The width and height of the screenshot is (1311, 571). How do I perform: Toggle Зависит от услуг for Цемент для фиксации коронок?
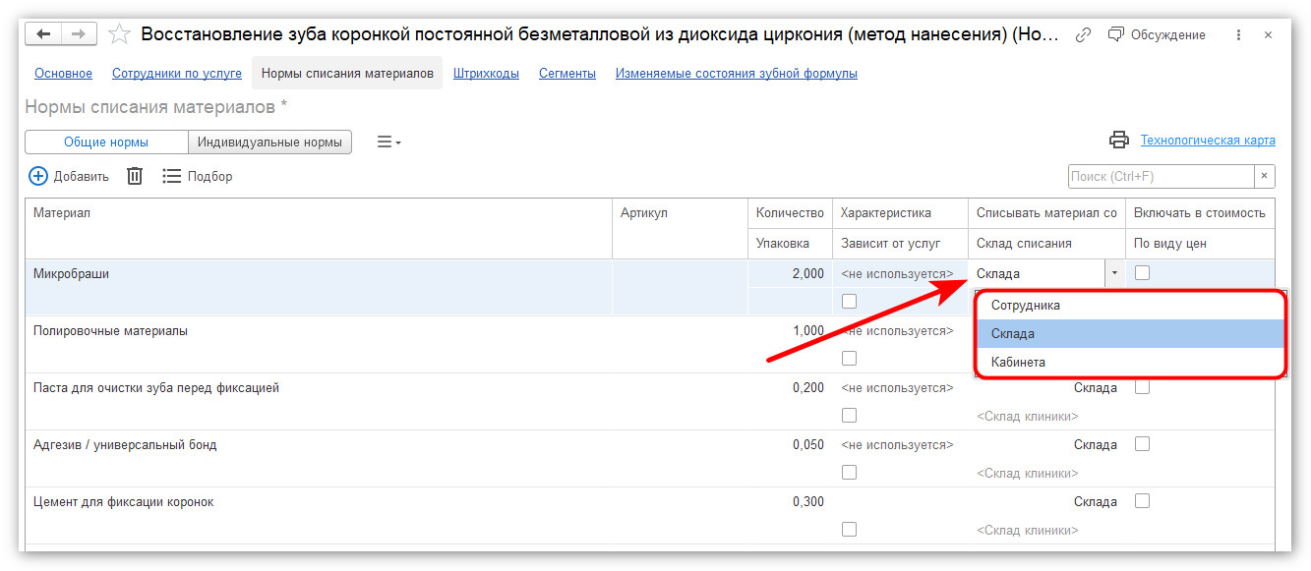849,529
